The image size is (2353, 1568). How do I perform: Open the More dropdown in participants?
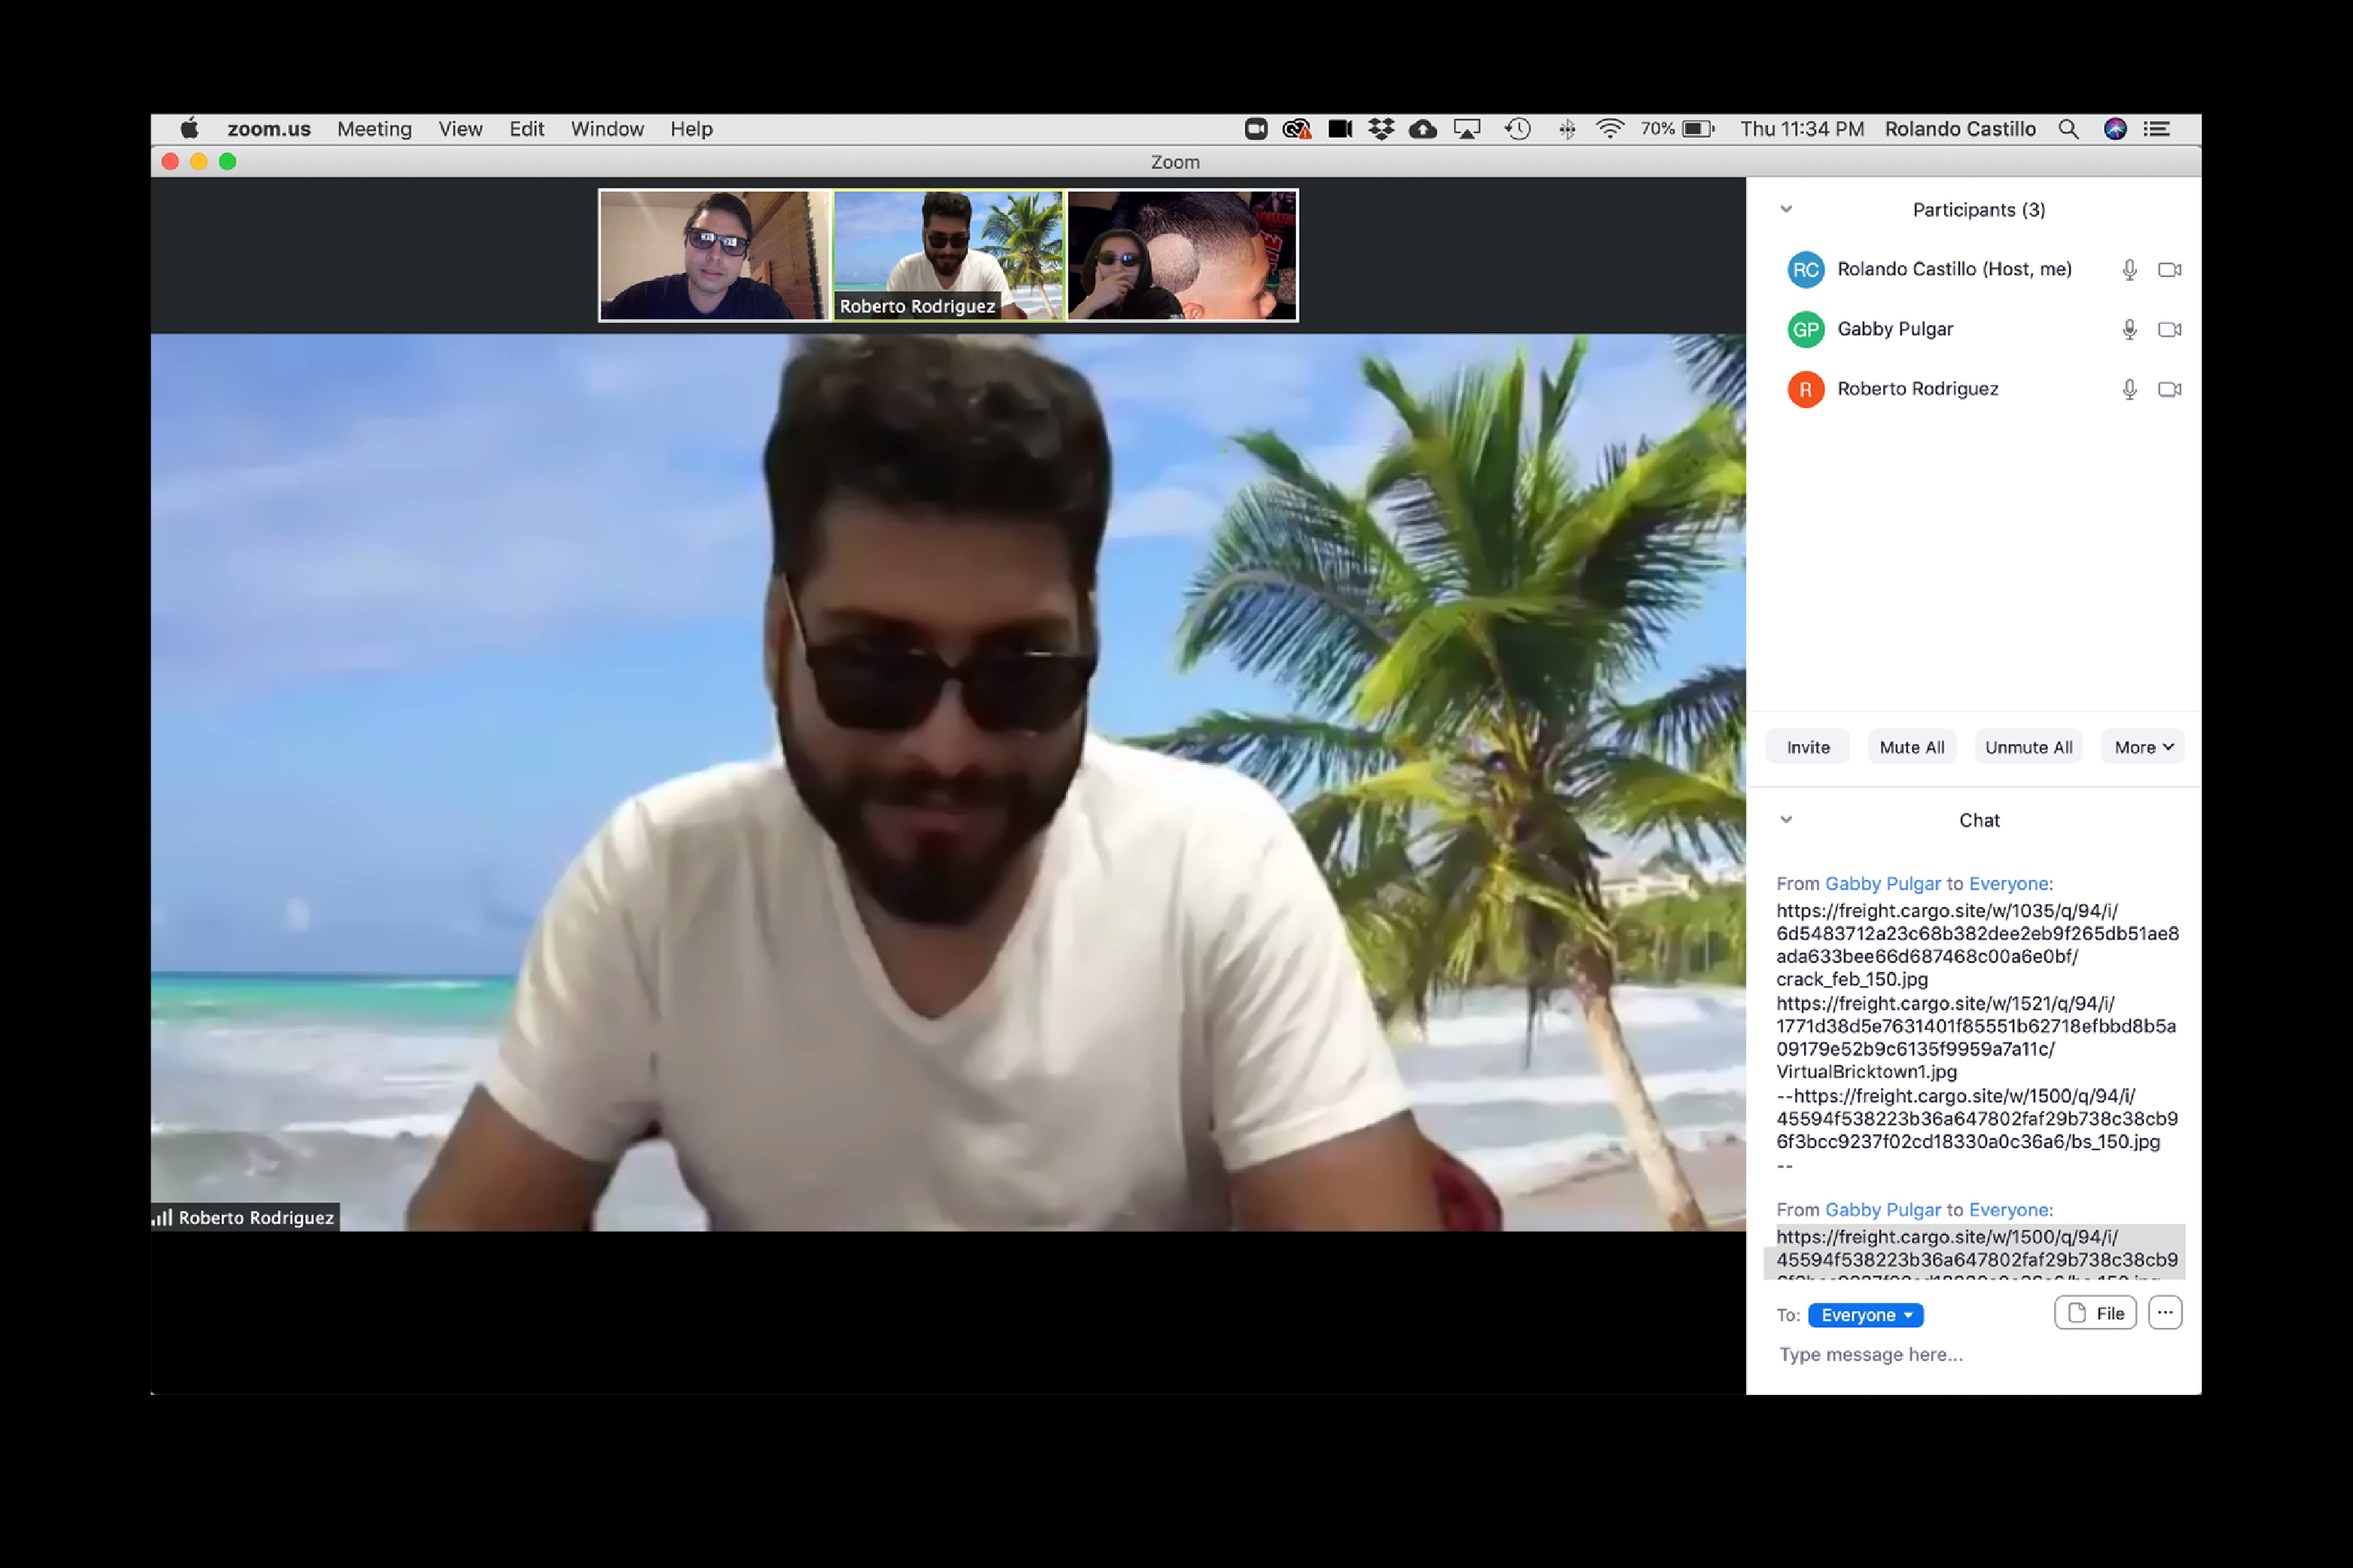tap(2143, 747)
